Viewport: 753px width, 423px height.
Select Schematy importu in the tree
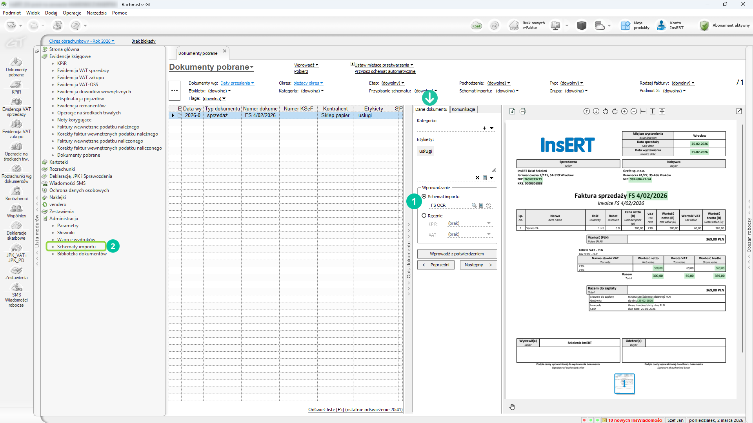(x=76, y=247)
